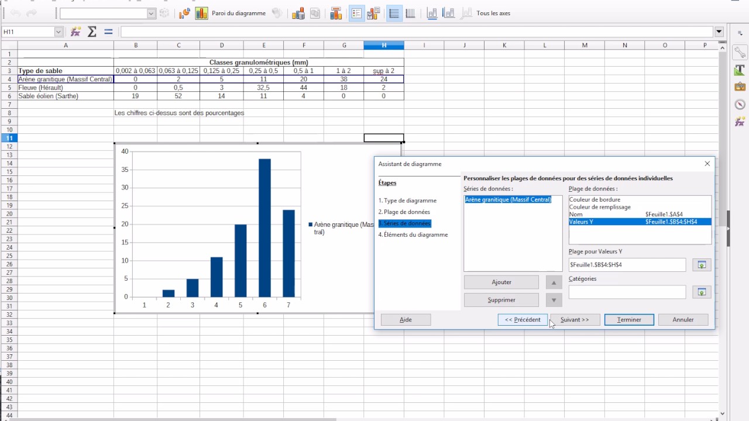Click range picker beside Valeurs Y field
Image resolution: width=749 pixels, height=421 pixels.
pyautogui.click(x=702, y=265)
